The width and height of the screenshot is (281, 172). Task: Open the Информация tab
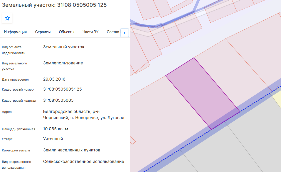click(x=15, y=32)
